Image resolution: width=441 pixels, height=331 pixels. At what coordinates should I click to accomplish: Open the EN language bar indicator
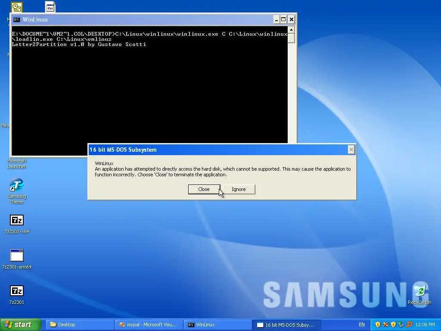(361, 325)
